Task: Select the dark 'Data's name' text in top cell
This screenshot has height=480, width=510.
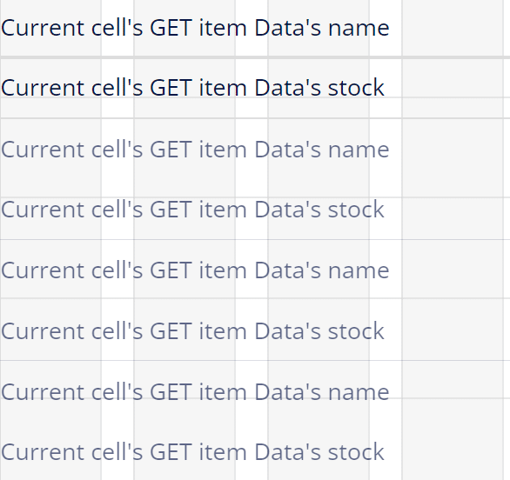Action: [x=322, y=28]
